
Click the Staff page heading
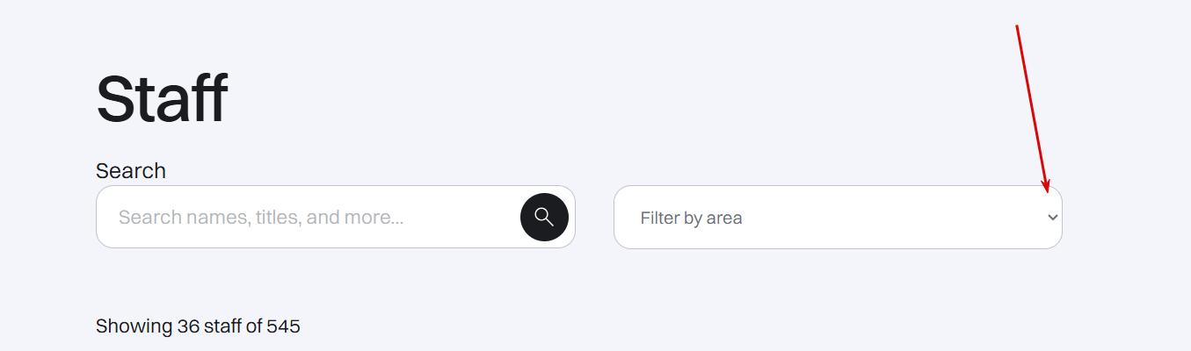(162, 99)
